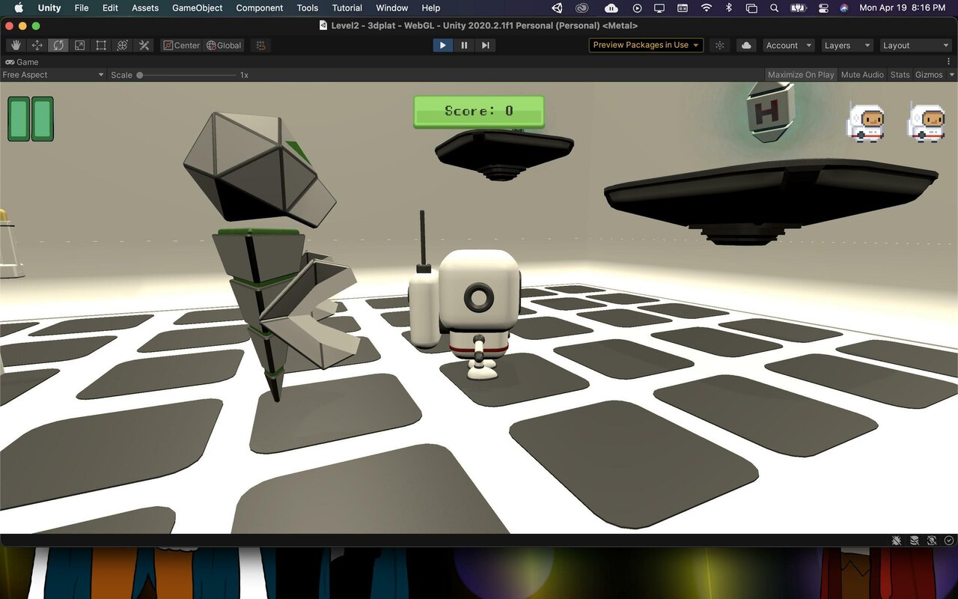Select the Rect transform tool

tap(101, 45)
